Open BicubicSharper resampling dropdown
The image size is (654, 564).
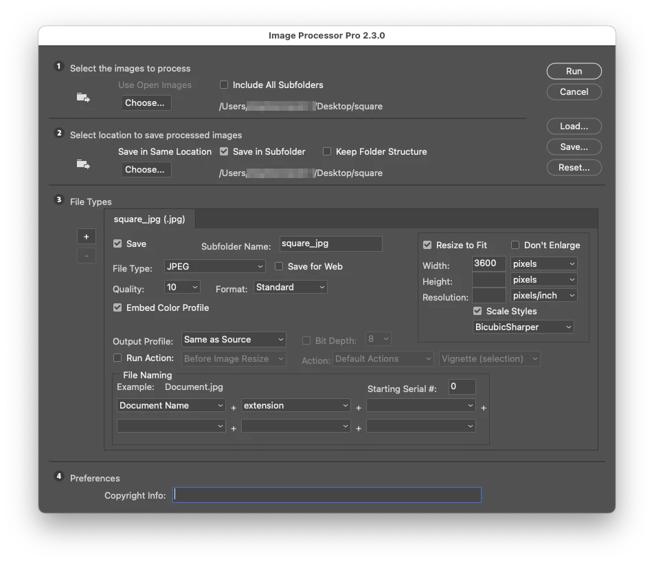[x=523, y=327]
